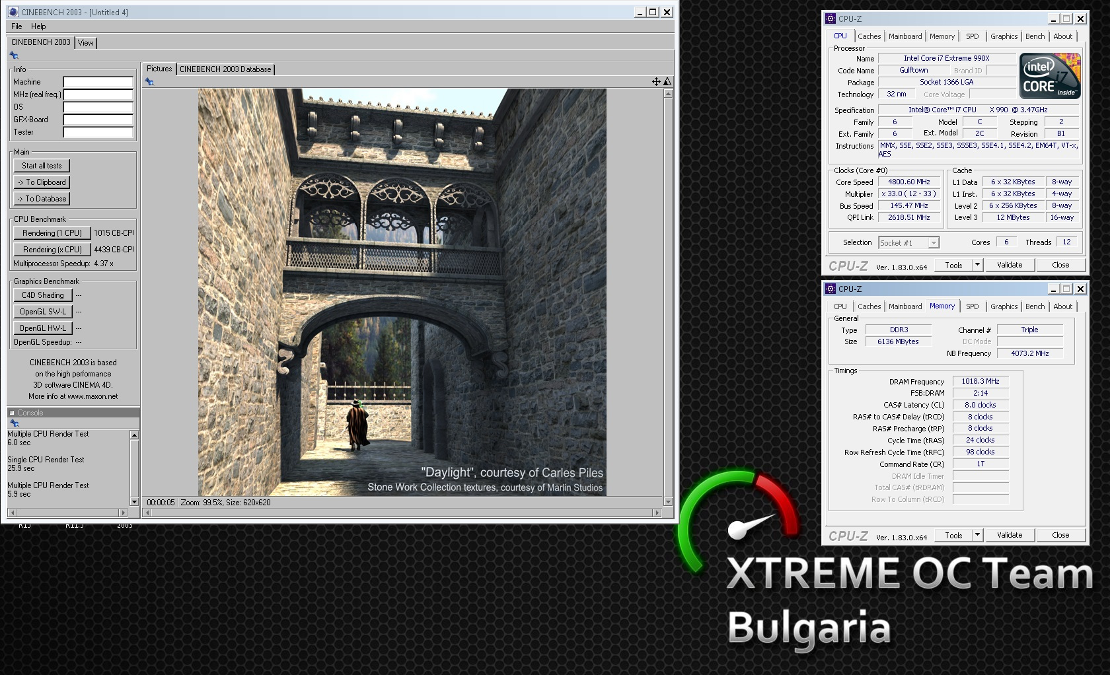1110x675 pixels.
Task: Click CPU-Z icon in lower Memory window title
Action: pos(831,289)
